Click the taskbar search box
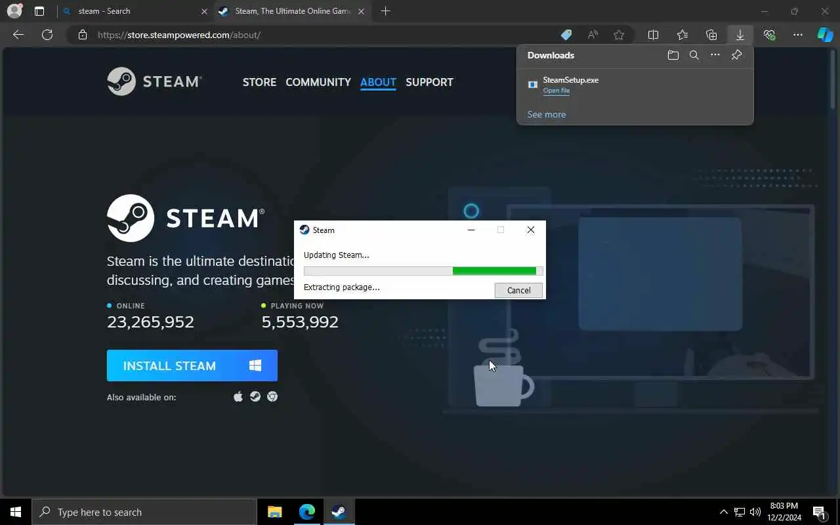 (x=144, y=512)
